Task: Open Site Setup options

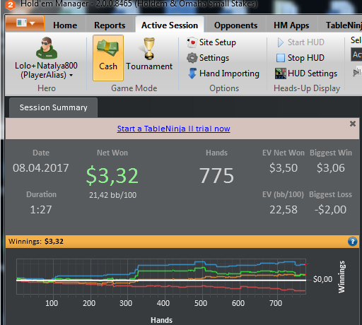Action: coord(211,42)
